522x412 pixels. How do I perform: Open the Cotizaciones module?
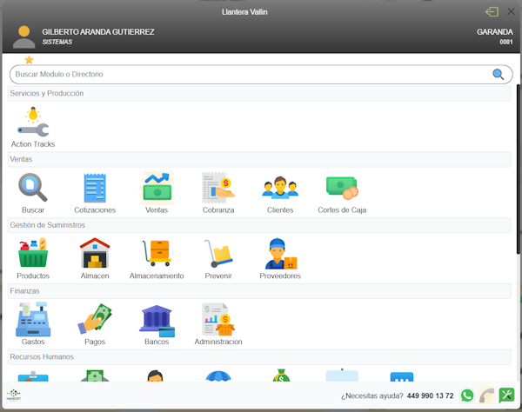(95, 189)
